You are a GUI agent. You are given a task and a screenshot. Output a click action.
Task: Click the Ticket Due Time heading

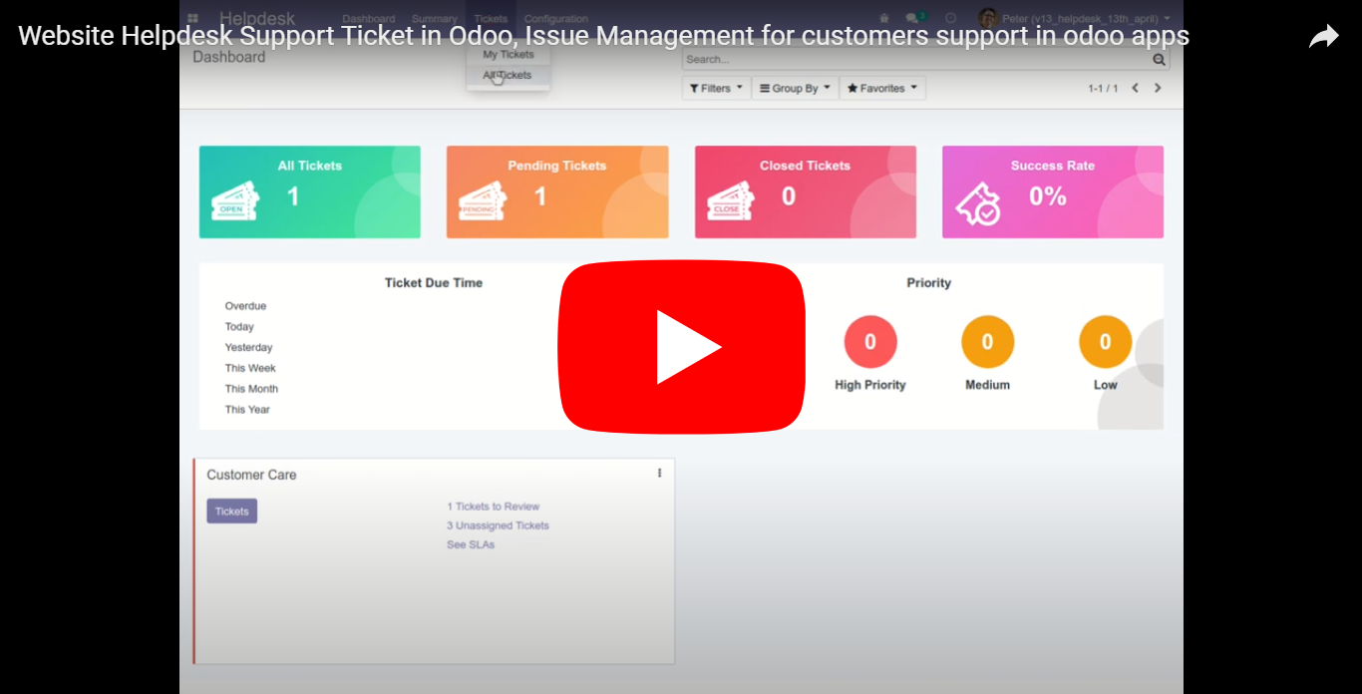tap(434, 283)
